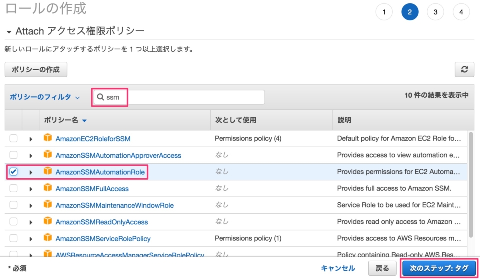Expand the AmazonEC2RoleforSSM row details
This screenshot has width=480, height=279.
[x=31, y=139]
